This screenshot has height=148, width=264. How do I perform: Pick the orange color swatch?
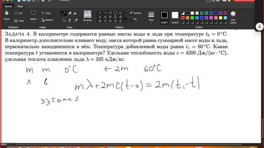click(x=188, y=18)
